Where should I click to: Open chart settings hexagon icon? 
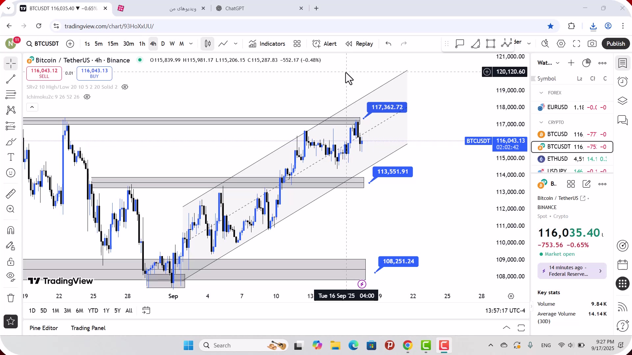point(561,44)
